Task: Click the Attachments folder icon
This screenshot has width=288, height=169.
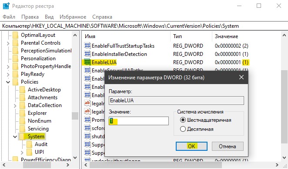Action: click(23, 97)
